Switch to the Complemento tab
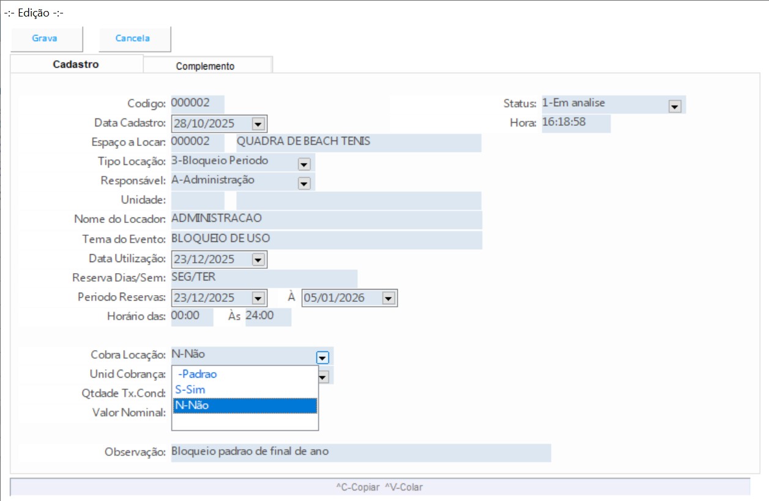This screenshot has height=501, width=769. pos(205,66)
